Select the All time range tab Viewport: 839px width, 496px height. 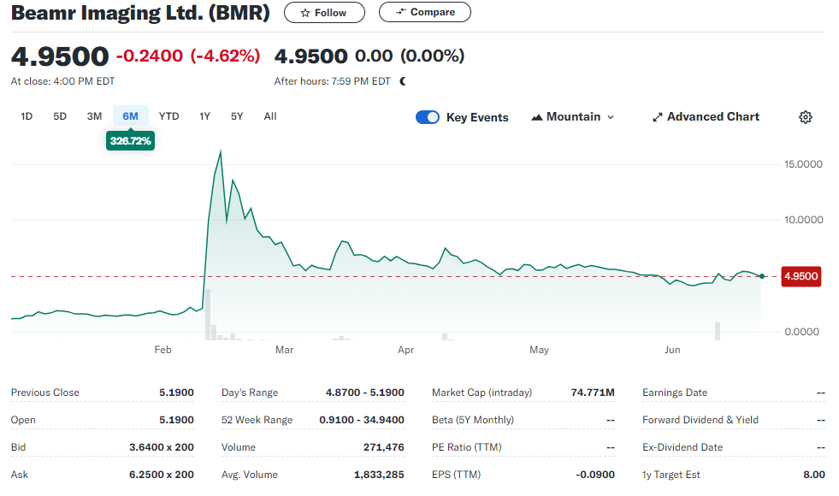pos(270,116)
